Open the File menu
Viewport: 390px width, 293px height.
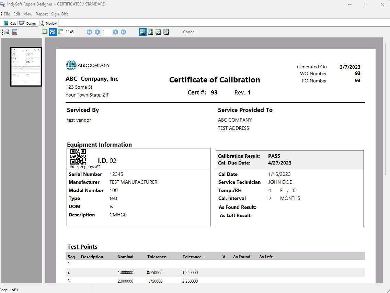click(7, 14)
